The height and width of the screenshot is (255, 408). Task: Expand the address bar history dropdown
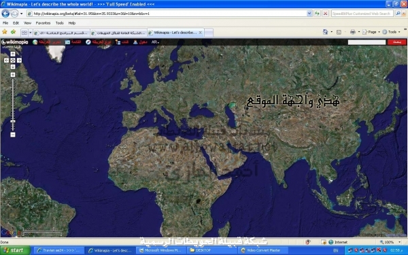point(309,14)
